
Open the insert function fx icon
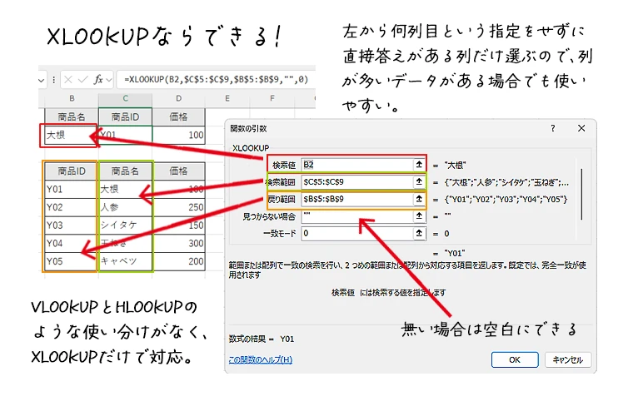pyautogui.click(x=98, y=80)
